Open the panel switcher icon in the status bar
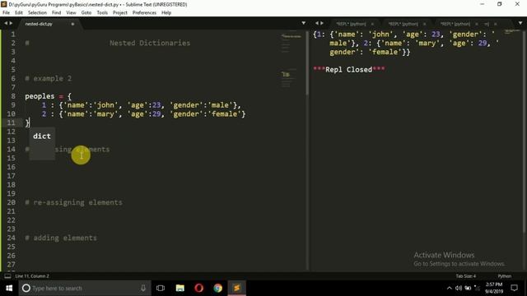 [x=7, y=276]
